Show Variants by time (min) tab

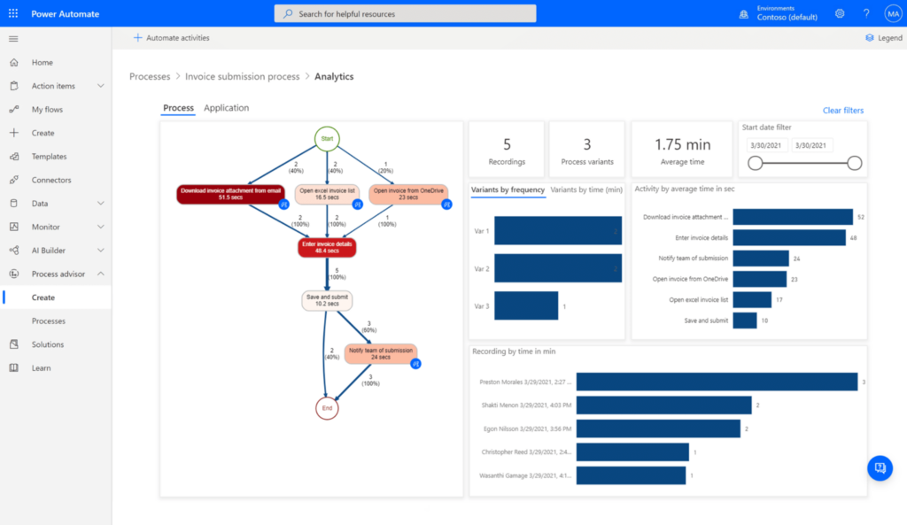point(586,189)
